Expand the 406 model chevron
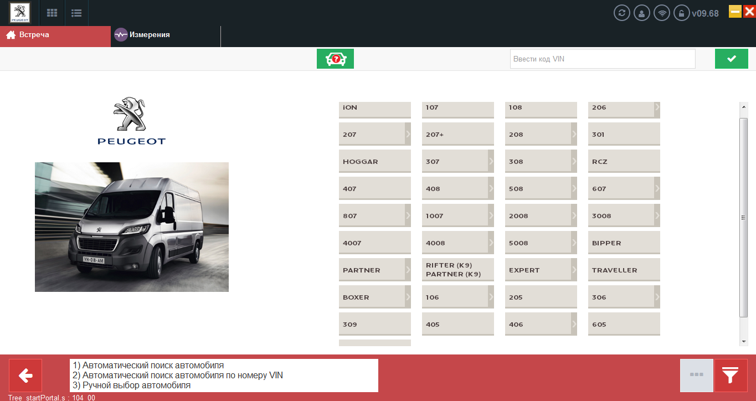 pos(574,324)
